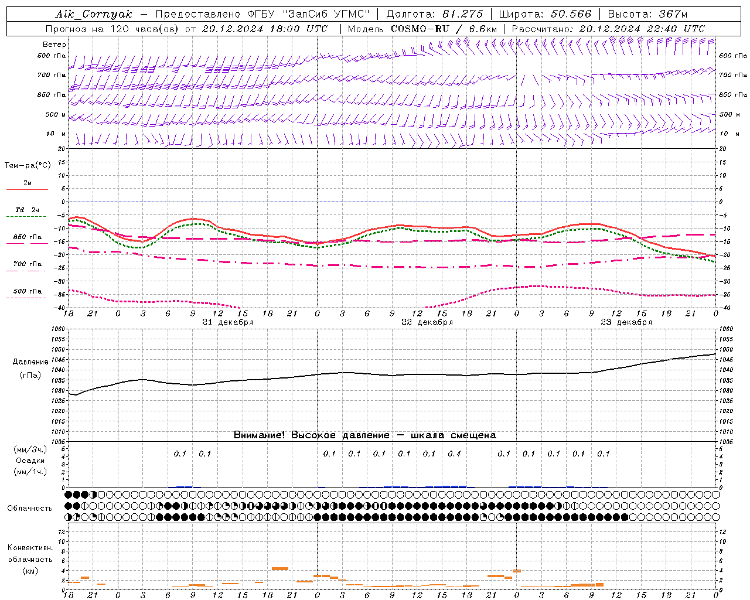The image size is (750, 600).
Task: Select the text Предоставлено ФГБУ "ЗапСиб УГМС"
Action: [x=262, y=14]
